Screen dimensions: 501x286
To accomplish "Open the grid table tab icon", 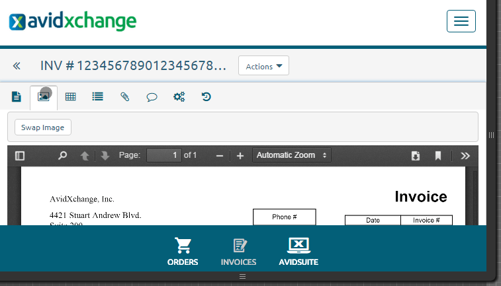I will pyautogui.click(x=71, y=96).
